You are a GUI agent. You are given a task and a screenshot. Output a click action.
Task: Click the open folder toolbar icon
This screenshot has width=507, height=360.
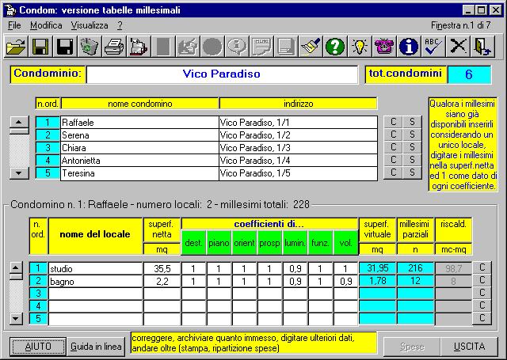point(15,47)
